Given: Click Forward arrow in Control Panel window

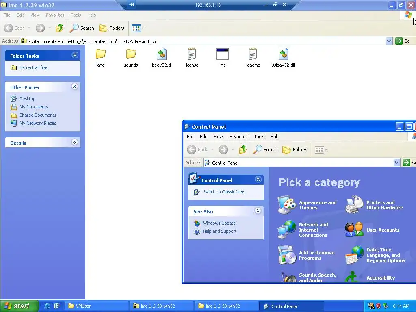Looking at the screenshot, I should (223, 149).
